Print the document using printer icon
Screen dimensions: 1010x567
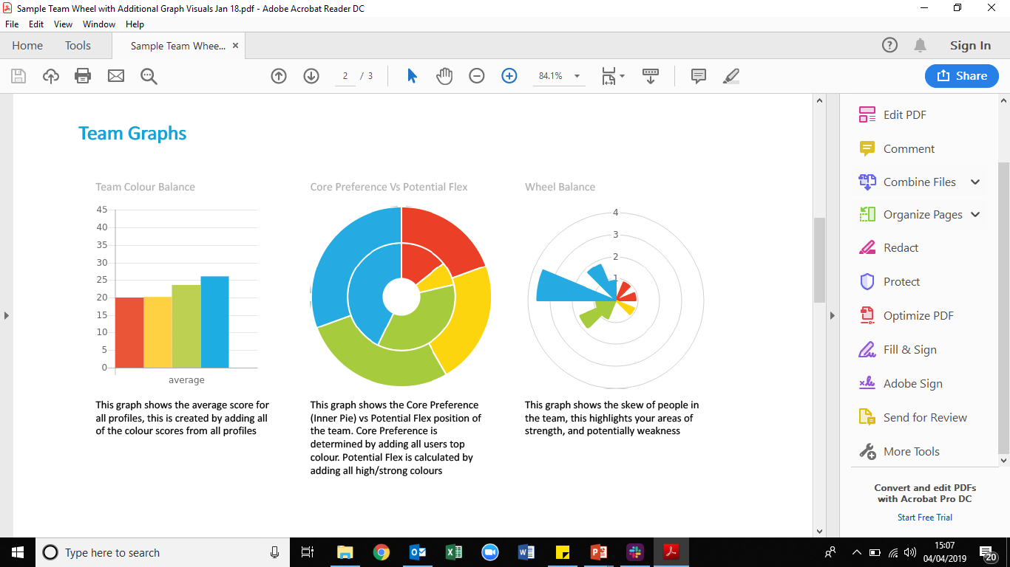coord(83,76)
